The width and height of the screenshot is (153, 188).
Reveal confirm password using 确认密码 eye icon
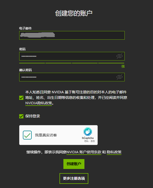pos(119,77)
